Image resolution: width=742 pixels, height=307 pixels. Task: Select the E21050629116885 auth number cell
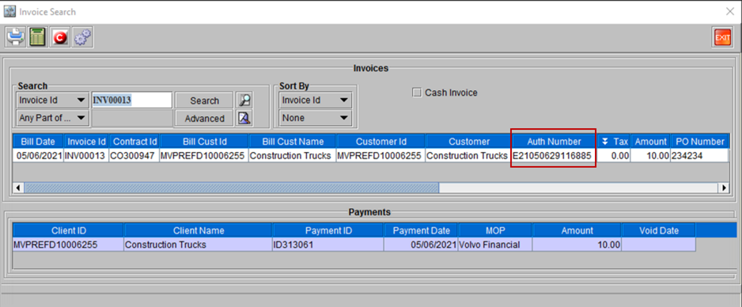tap(554, 156)
